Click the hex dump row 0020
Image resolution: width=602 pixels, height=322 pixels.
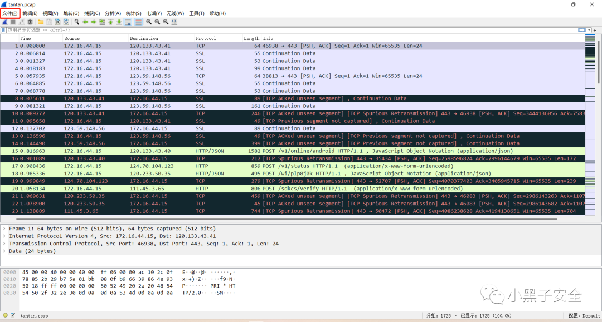pos(119,286)
